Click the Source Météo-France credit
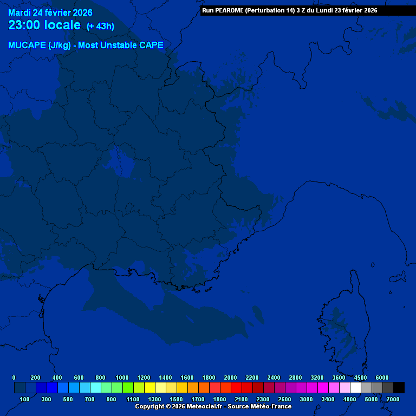Viewport: 416px width, 416px height. (259, 406)
